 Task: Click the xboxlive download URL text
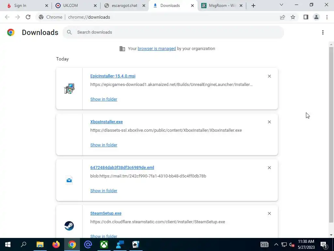click(x=166, y=130)
